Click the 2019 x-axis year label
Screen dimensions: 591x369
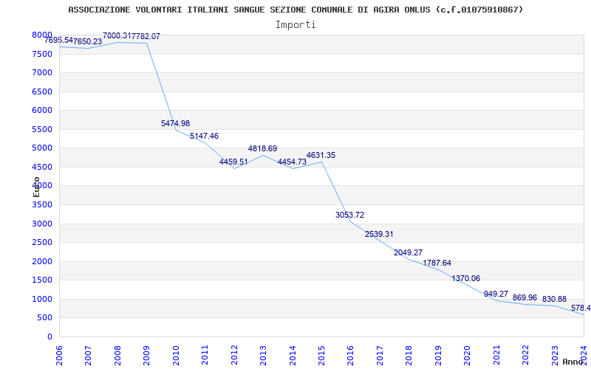pyautogui.click(x=437, y=355)
